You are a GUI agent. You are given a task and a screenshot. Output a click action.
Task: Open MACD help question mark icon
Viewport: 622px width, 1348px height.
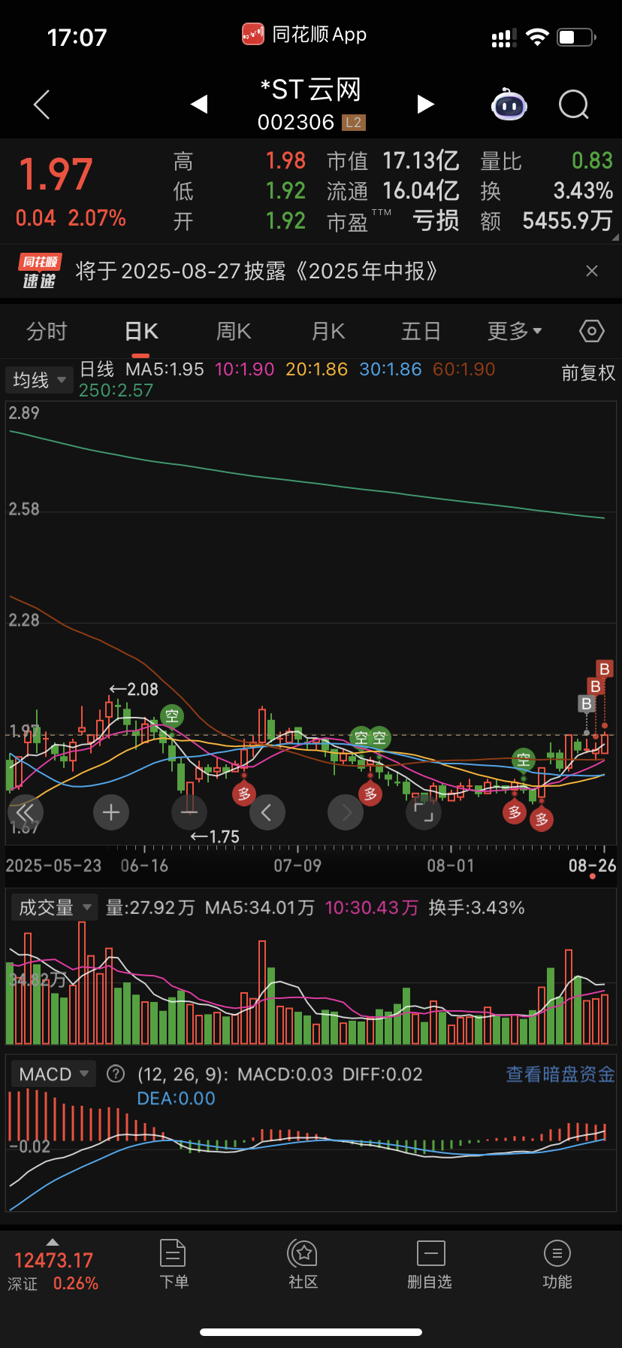[116, 1073]
